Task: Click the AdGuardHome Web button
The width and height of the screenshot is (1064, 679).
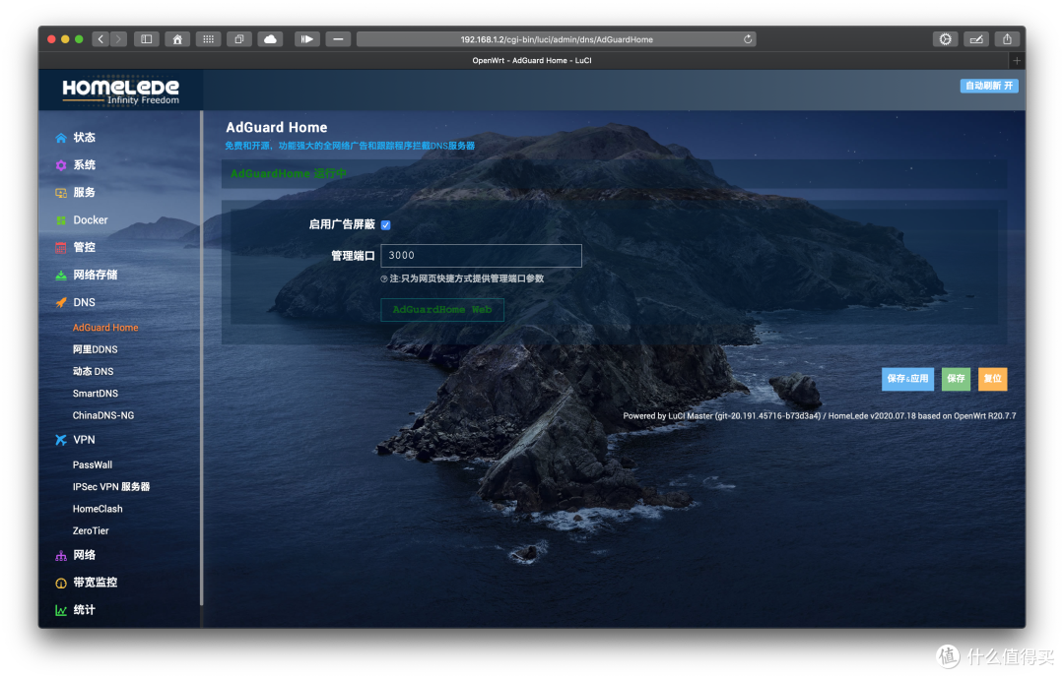Action: point(441,310)
